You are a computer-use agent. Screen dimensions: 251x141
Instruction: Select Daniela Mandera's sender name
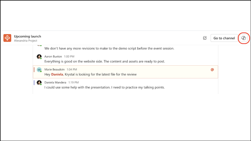click(x=55, y=82)
